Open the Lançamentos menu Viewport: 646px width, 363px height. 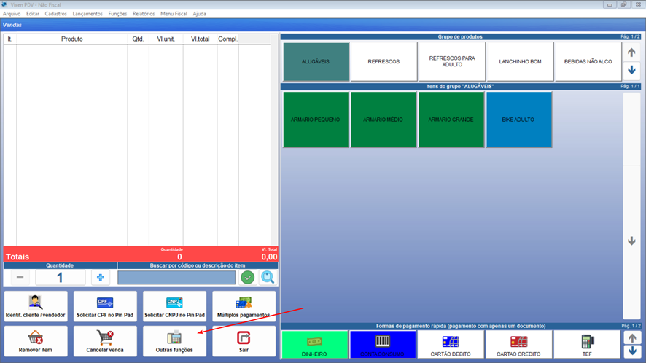tap(87, 14)
